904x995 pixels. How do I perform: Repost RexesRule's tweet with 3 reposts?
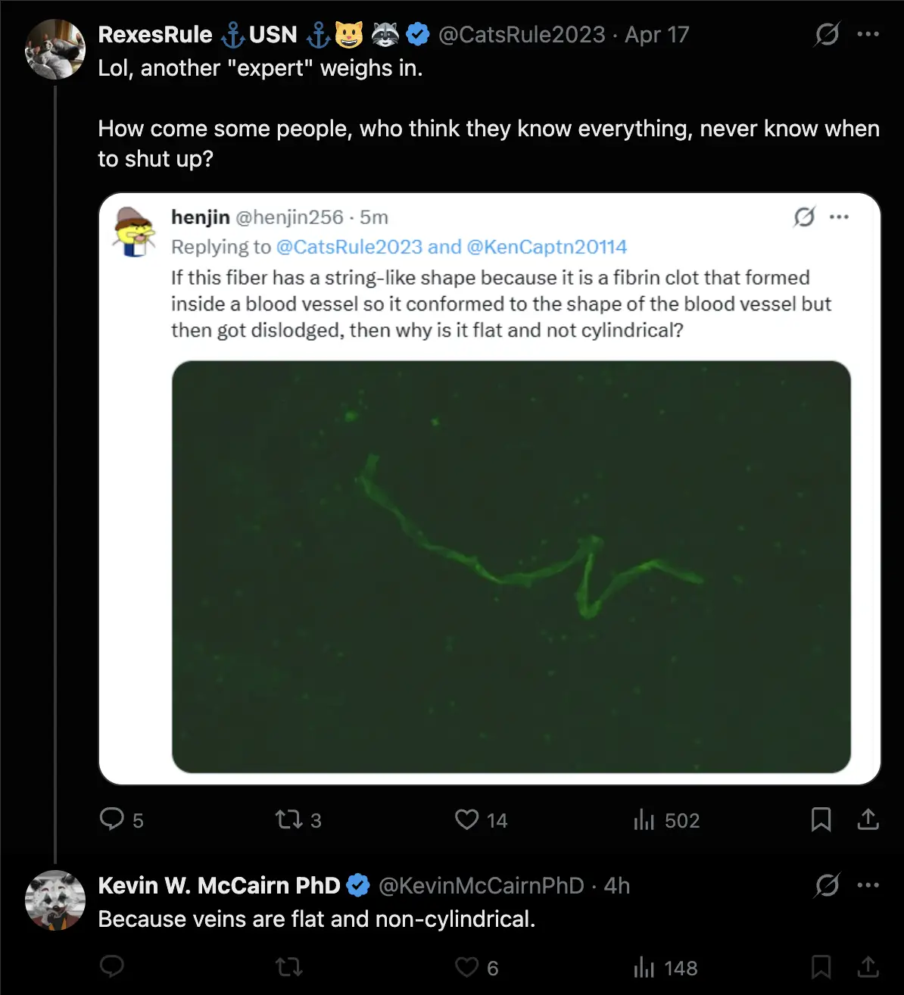[x=288, y=819]
